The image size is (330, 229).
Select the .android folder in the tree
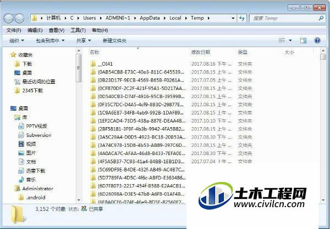tap(36, 197)
